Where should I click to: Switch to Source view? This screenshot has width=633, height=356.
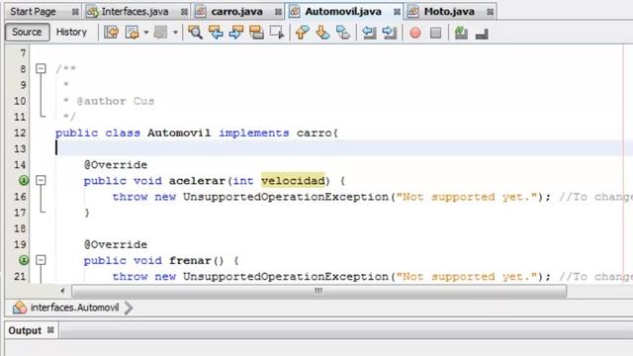[x=27, y=32]
